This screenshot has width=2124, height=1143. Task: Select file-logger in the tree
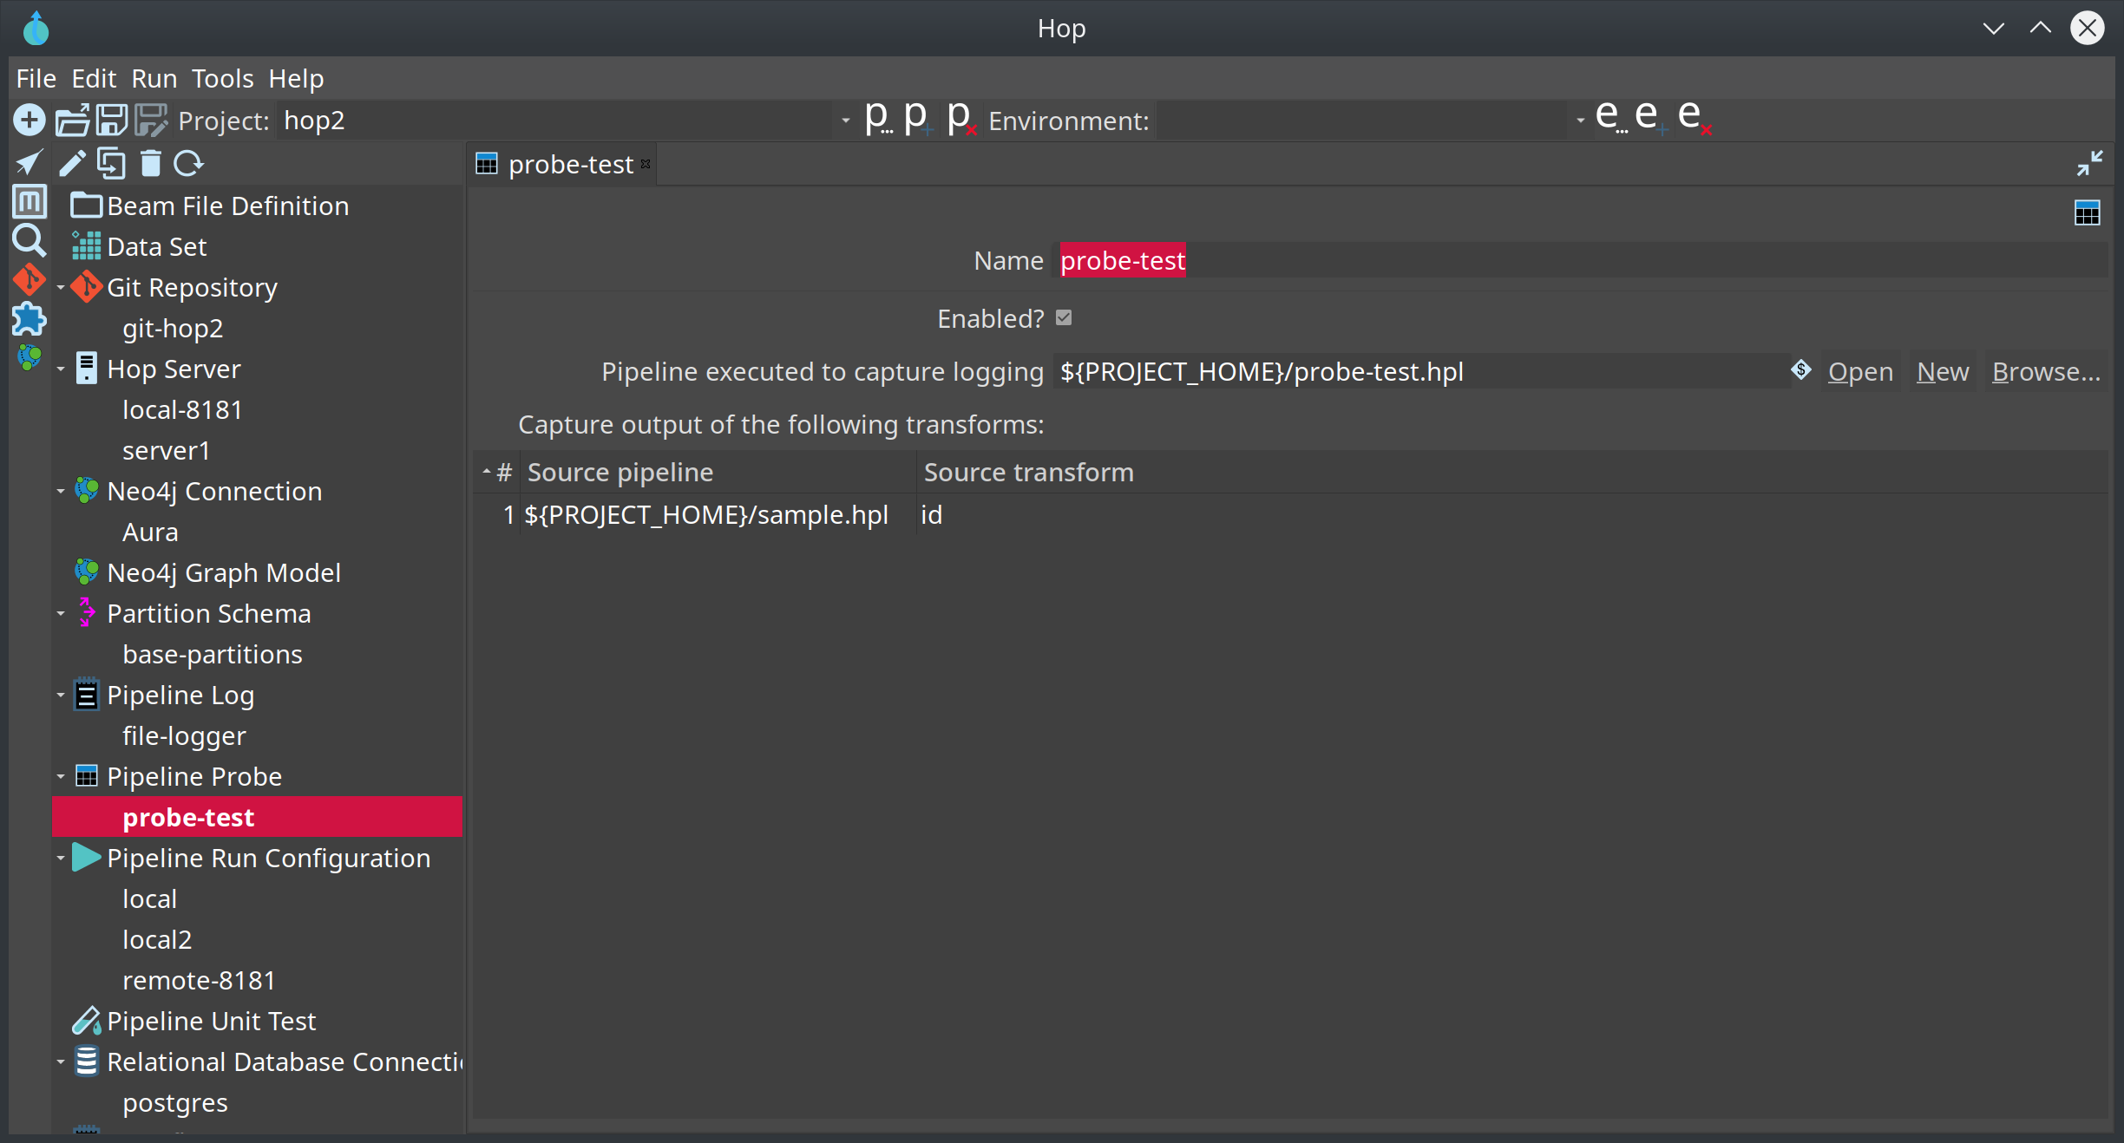[x=184, y=736]
